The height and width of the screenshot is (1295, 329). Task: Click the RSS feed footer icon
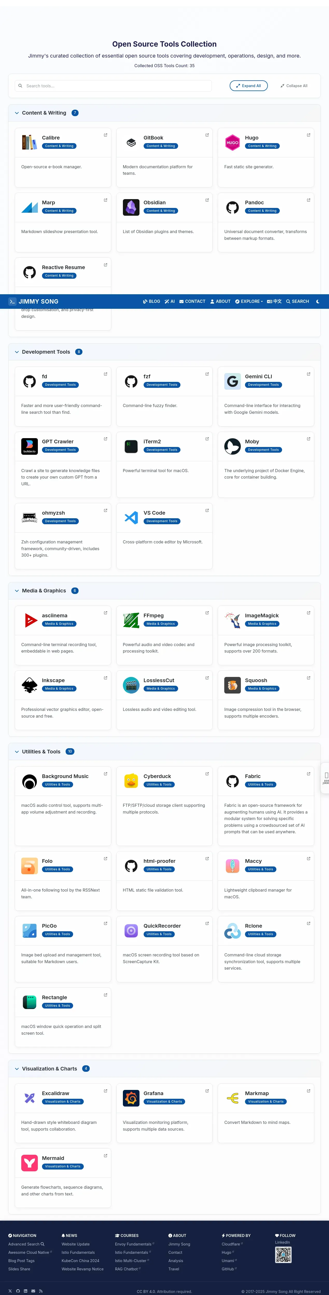click(x=41, y=1291)
